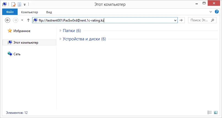Click the New folder icon in title bar

click(x=19, y=4)
